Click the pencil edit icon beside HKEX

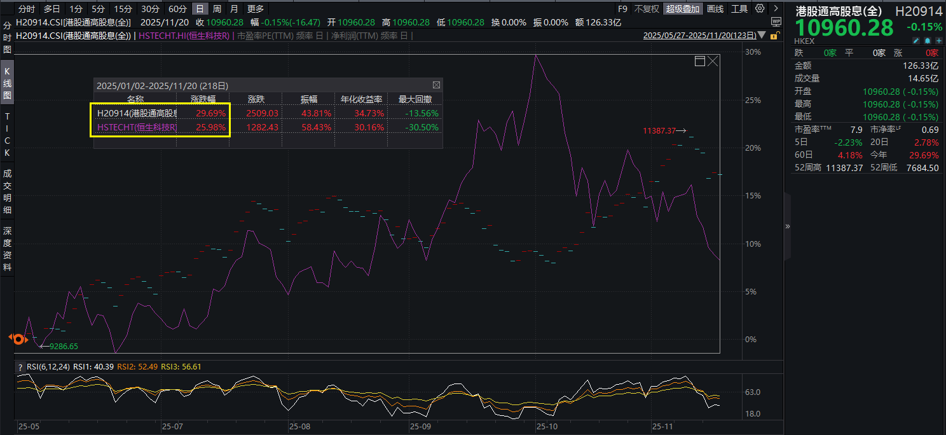pos(916,41)
